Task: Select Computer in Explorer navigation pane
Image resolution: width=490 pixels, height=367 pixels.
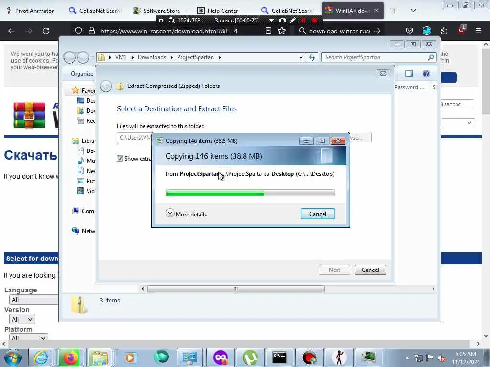Action: (83, 211)
